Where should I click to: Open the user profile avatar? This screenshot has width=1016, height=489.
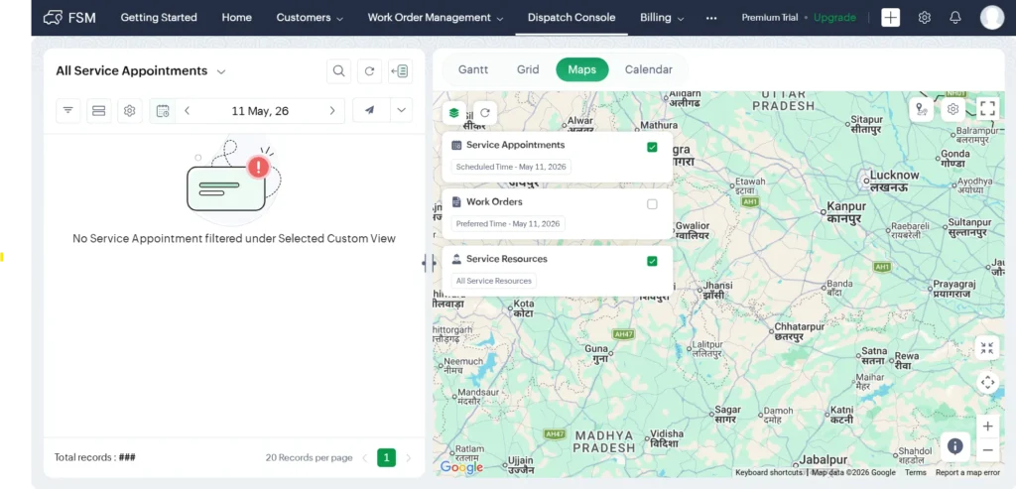(x=991, y=18)
